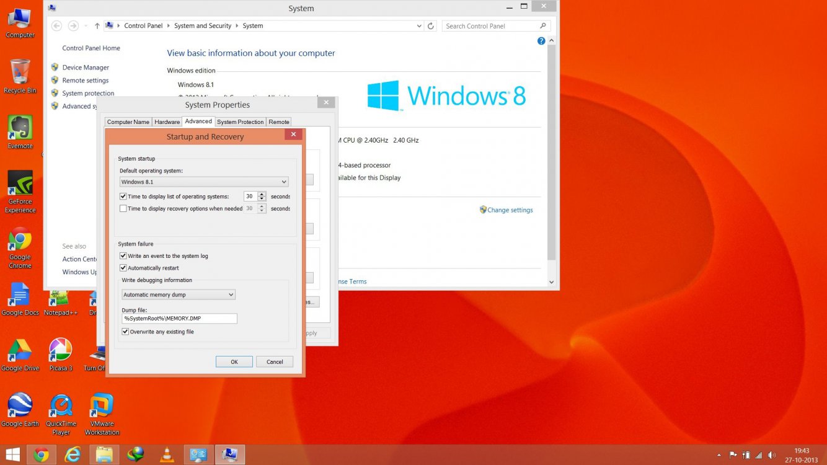This screenshot has height=465, width=827.
Task: Click the help icon in the System window
Action: (541, 41)
